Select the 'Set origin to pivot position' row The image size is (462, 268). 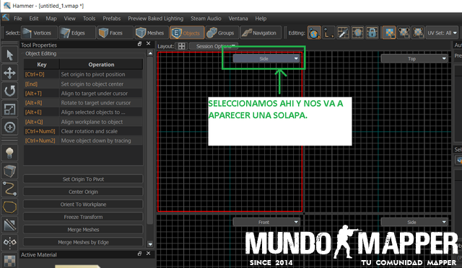(83, 74)
